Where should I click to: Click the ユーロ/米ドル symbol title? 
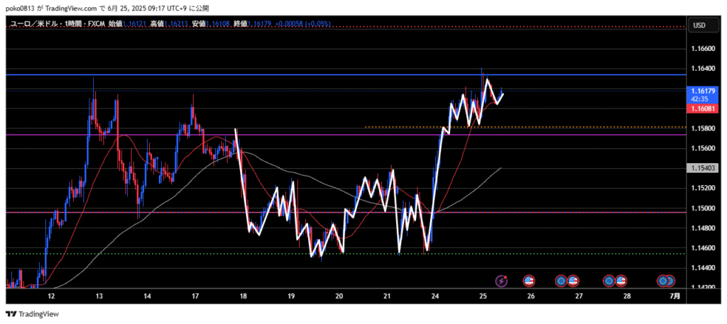tap(35, 24)
